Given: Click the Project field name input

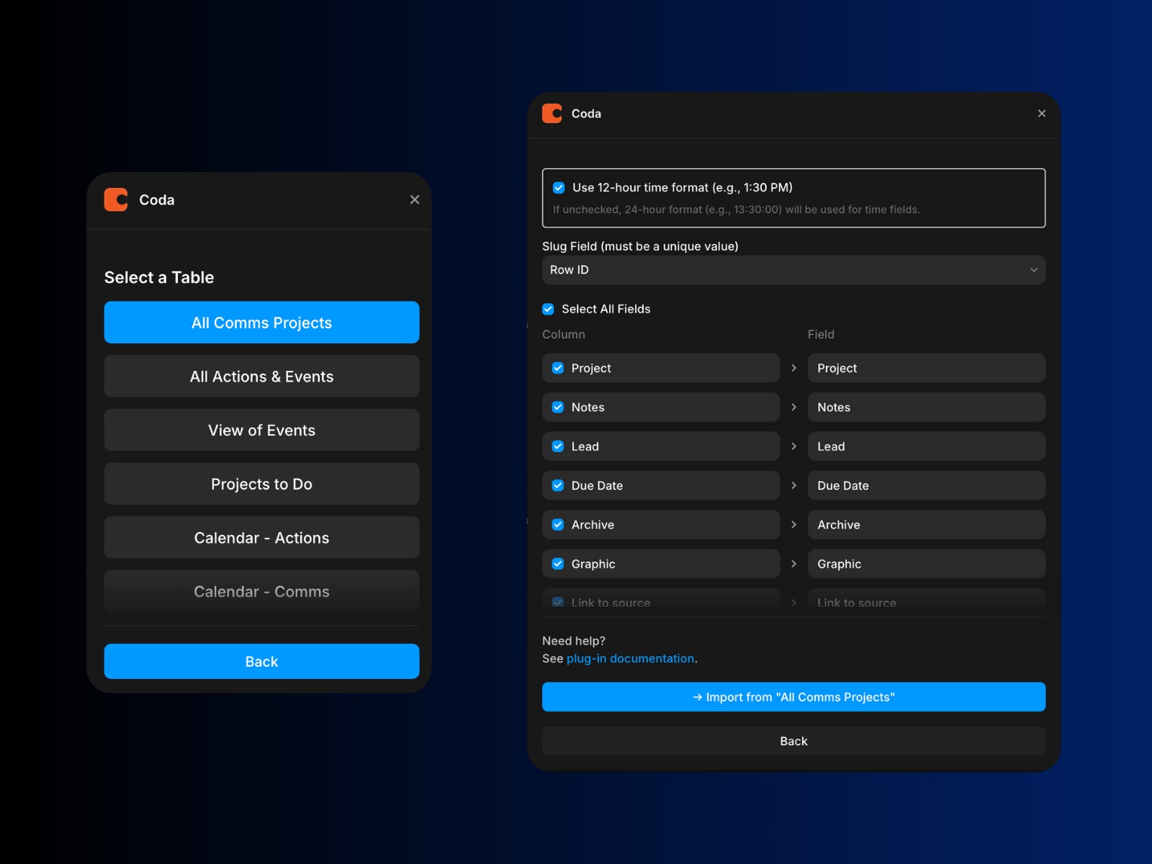Looking at the screenshot, I should point(927,367).
